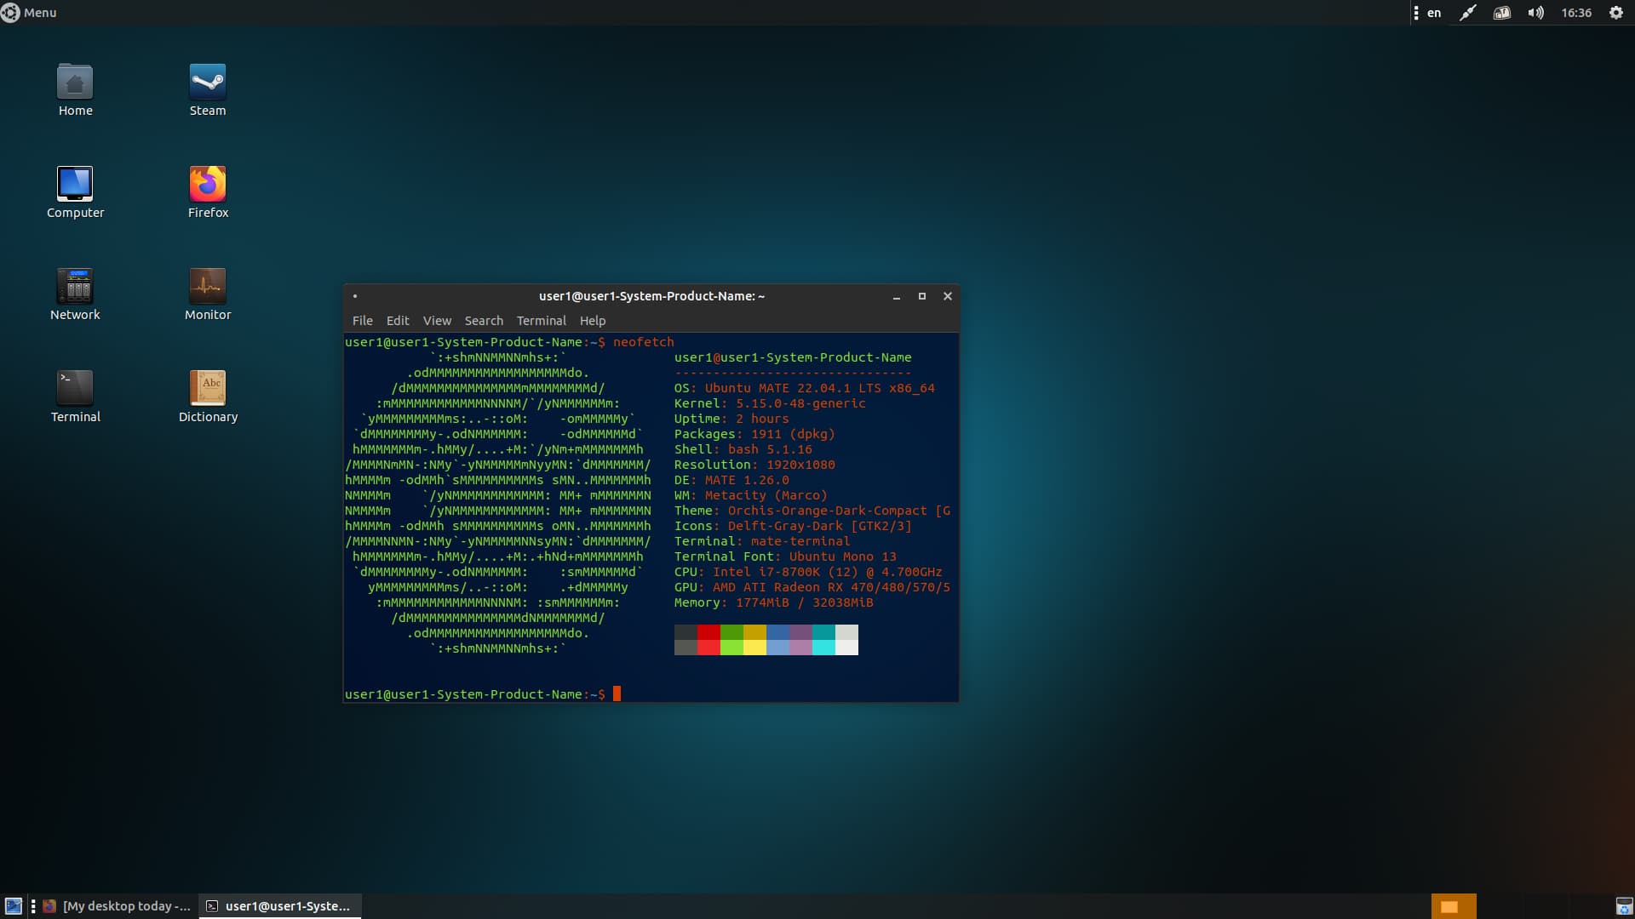This screenshot has height=919, width=1635.
Task: Open the Firefox desktop icon
Action: (207, 185)
